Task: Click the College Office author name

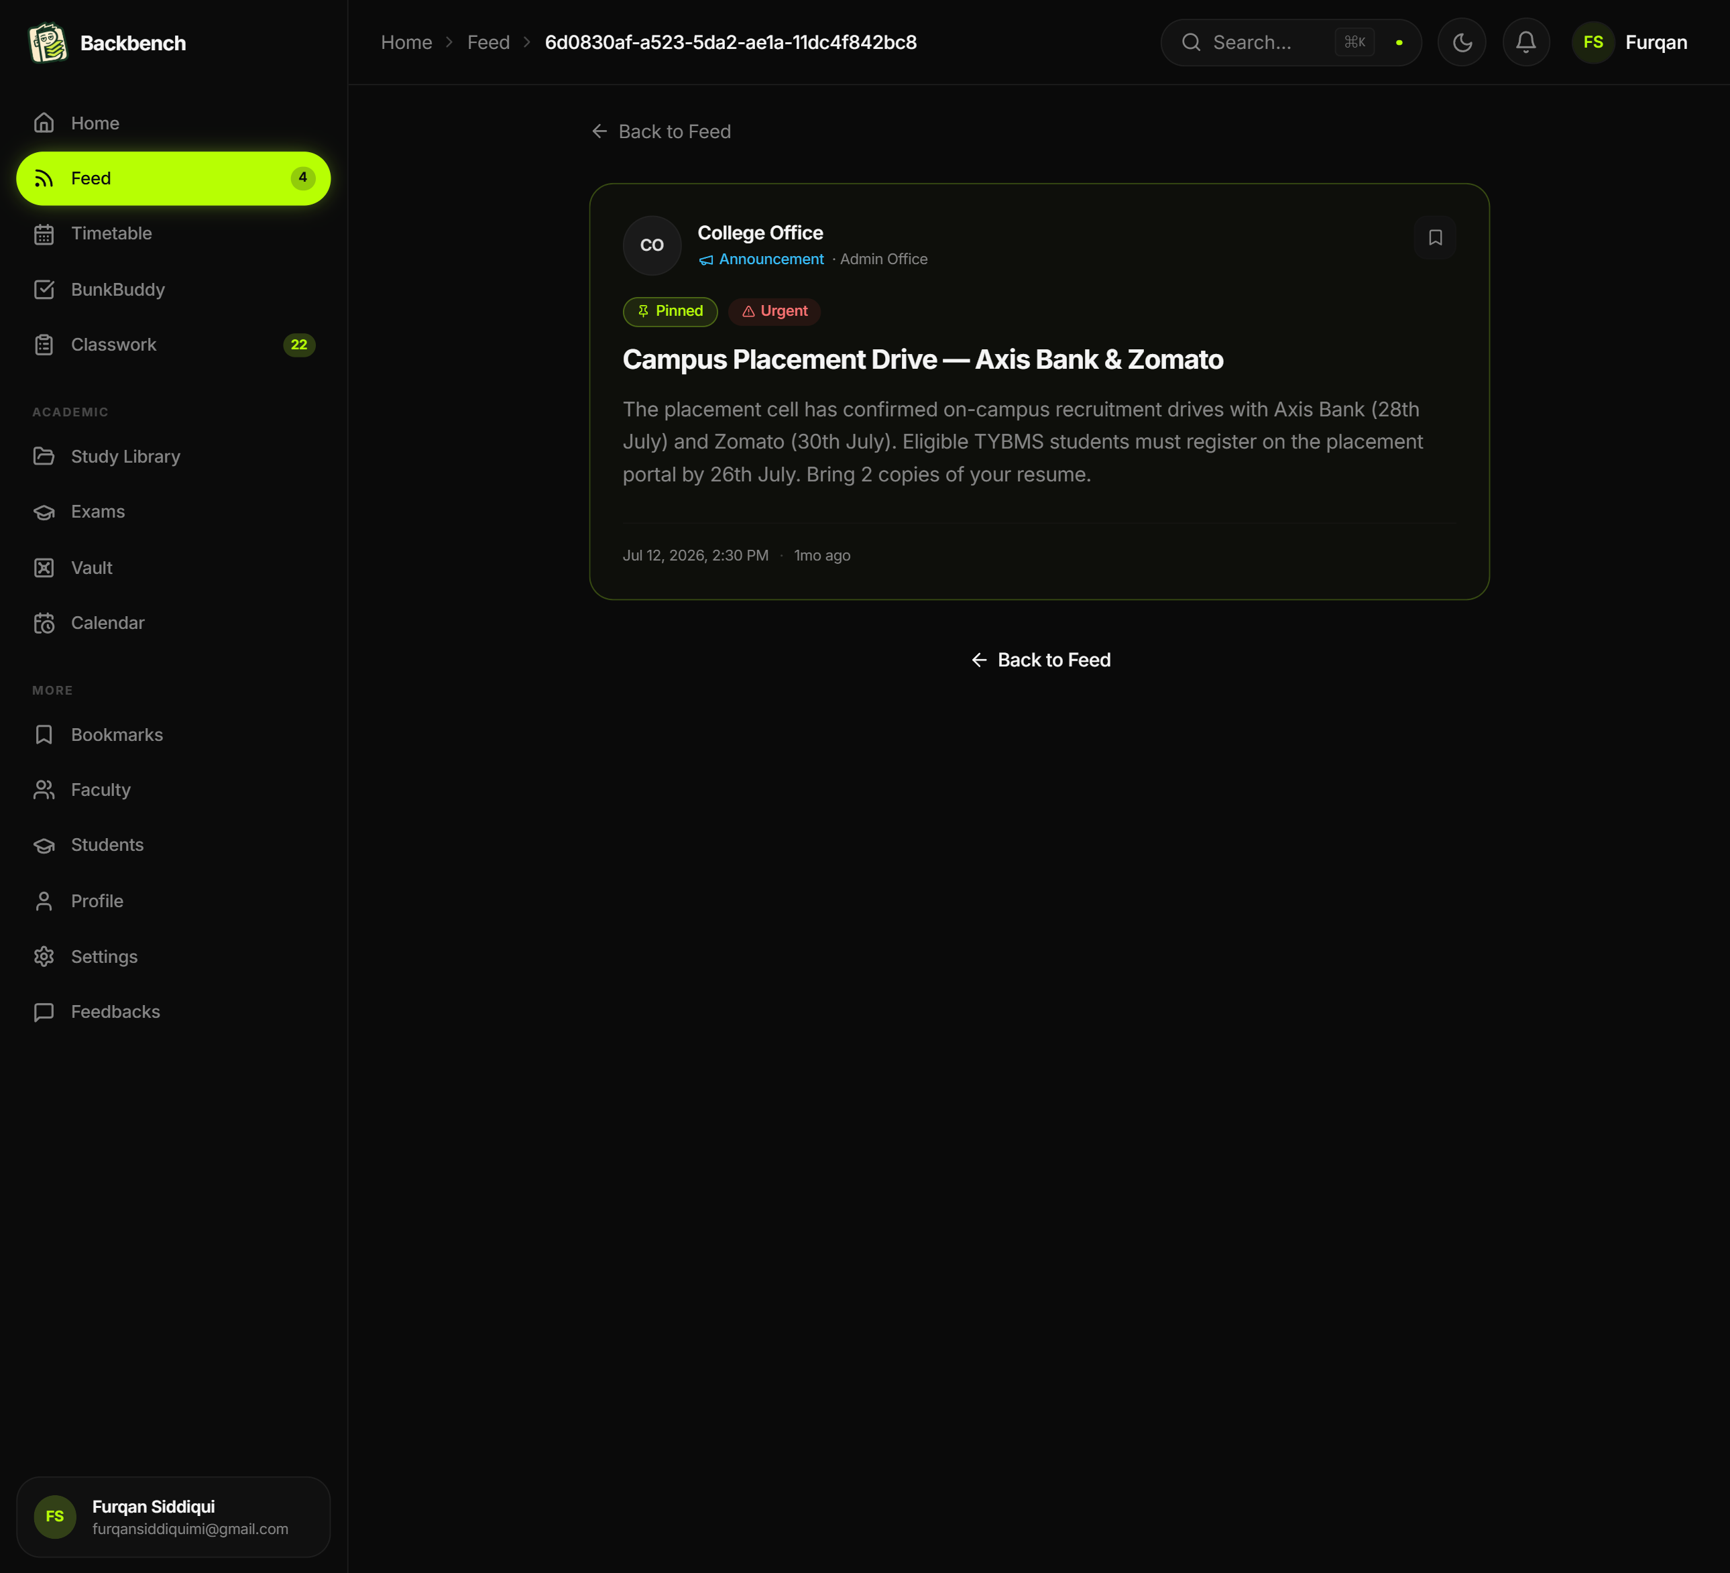Action: tap(760, 233)
